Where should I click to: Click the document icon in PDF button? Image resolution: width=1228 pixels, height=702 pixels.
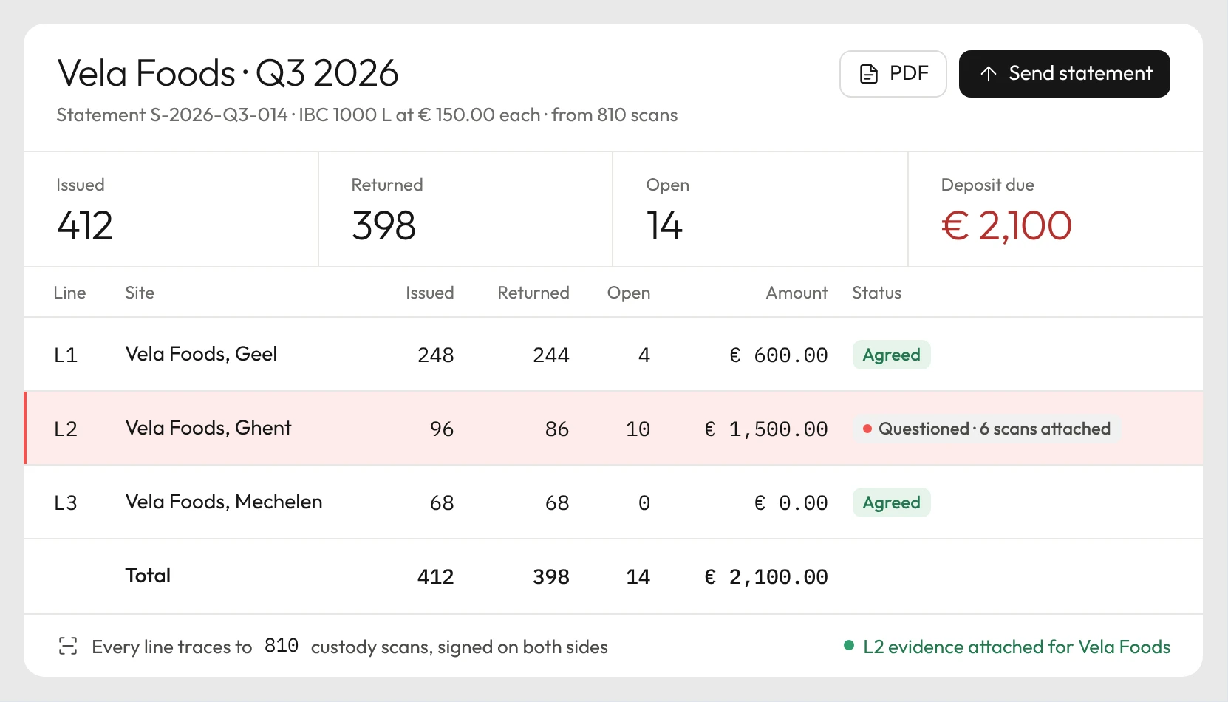[869, 74]
